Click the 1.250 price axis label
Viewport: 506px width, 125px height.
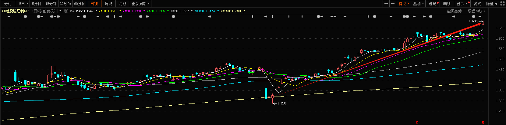[500, 111]
